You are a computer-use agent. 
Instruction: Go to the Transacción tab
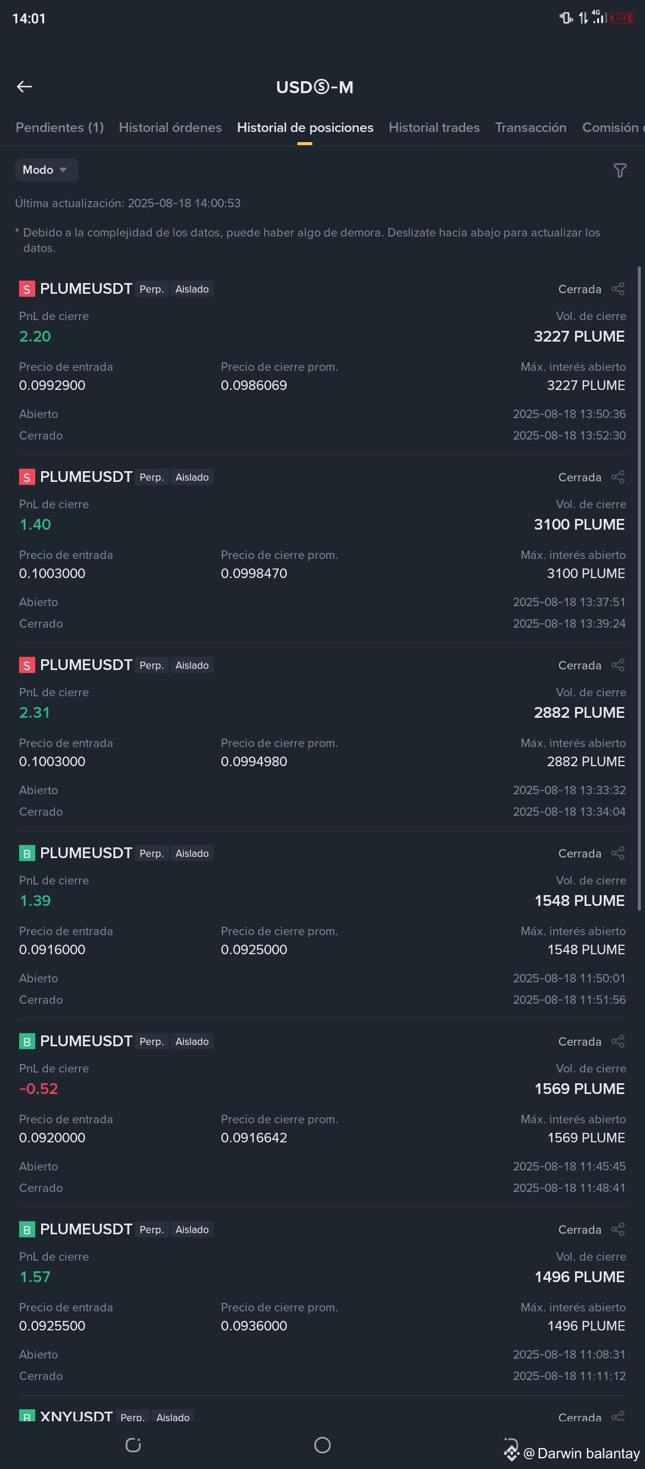(x=531, y=127)
